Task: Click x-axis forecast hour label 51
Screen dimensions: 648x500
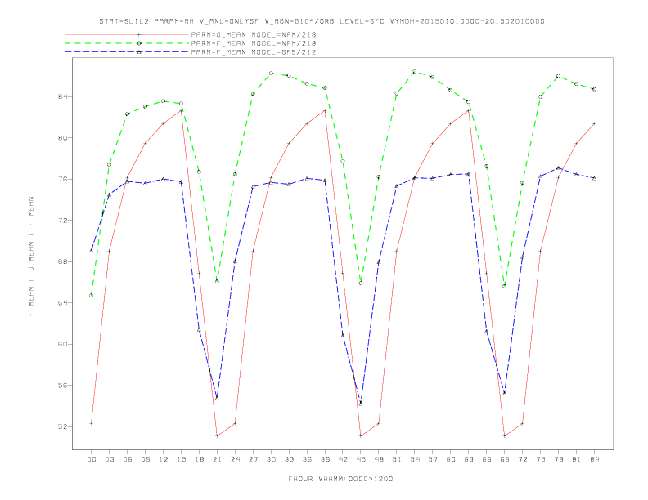Action: 397,459
